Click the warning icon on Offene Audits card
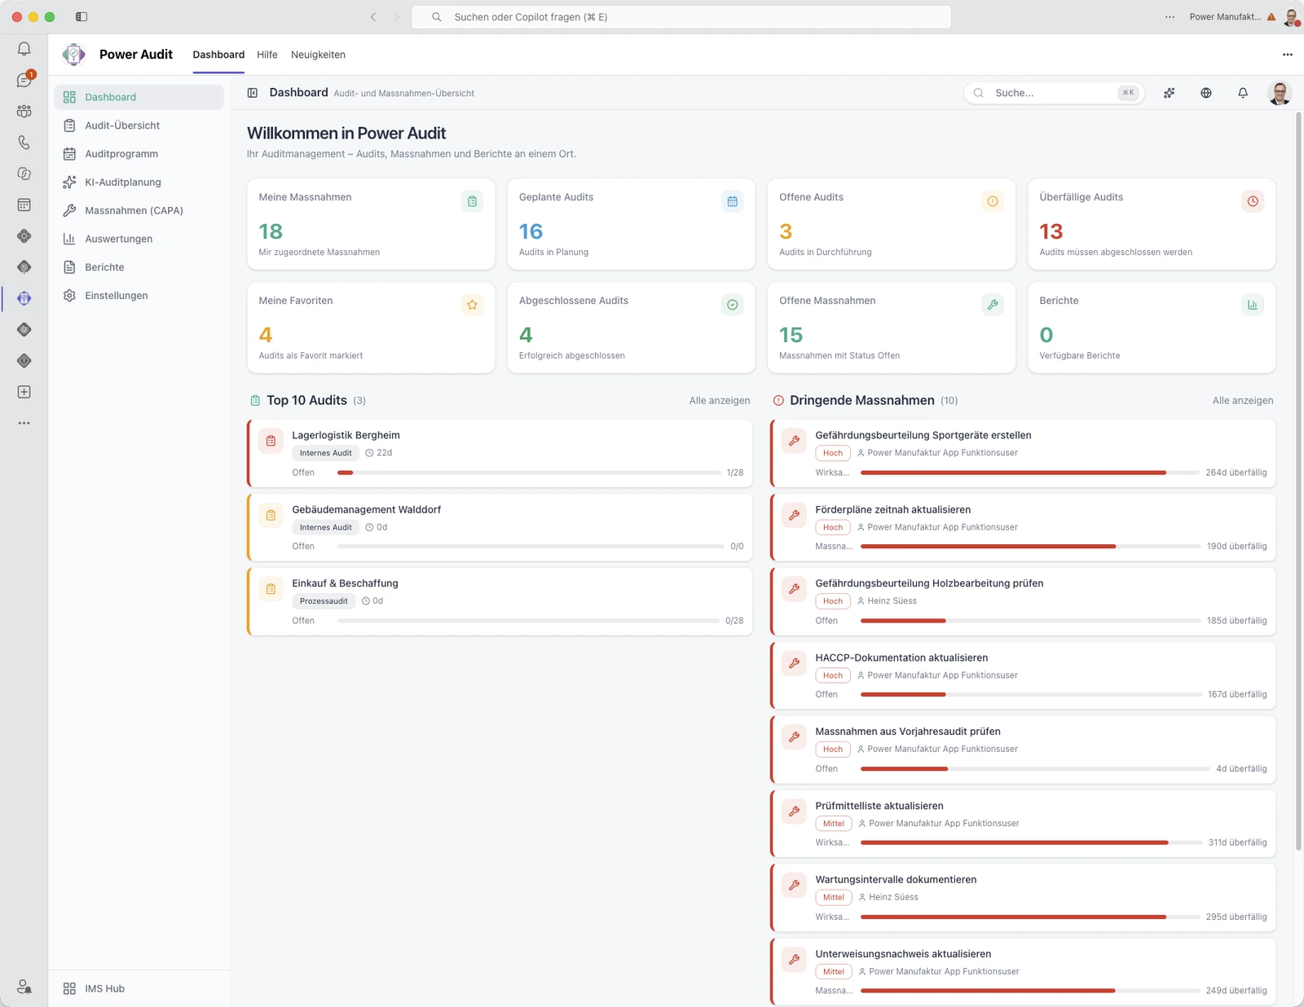The image size is (1304, 1007). pyautogui.click(x=993, y=201)
